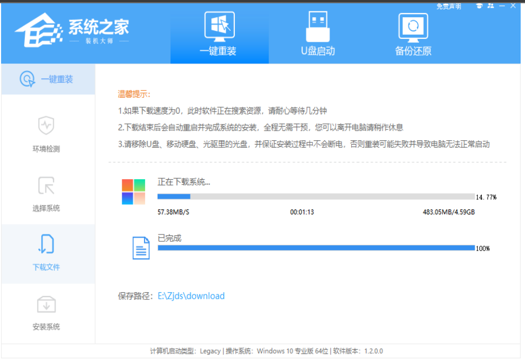
Task: Click the U盘启动 USB drive icon
Action: 318,27
